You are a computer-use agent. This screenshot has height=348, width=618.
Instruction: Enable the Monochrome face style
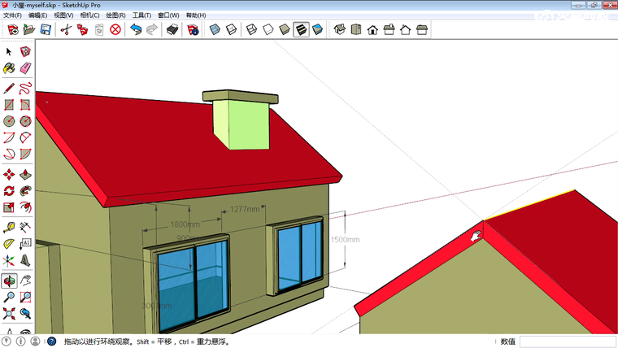(x=317, y=30)
